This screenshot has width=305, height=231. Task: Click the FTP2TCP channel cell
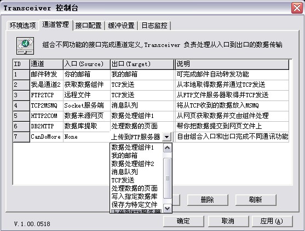pyautogui.click(x=47, y=96)
